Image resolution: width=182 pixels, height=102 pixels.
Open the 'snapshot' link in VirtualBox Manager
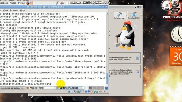point(119,70)
